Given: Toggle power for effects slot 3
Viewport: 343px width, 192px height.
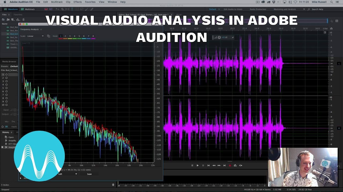Looking at the screenshot, I should pos(6,81).
